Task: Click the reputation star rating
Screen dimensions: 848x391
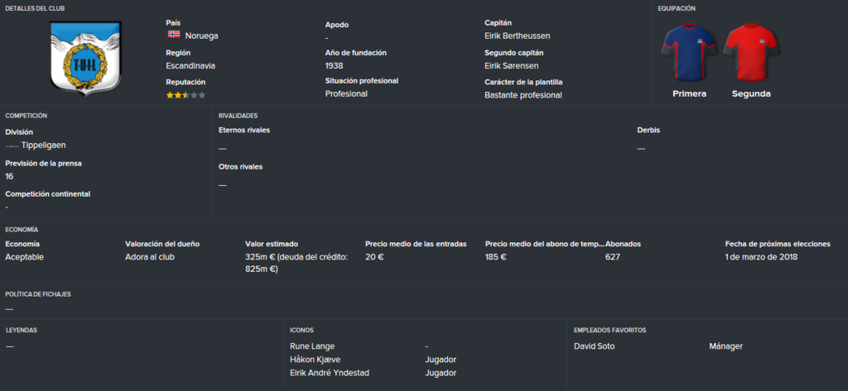Action: point(185,95)
